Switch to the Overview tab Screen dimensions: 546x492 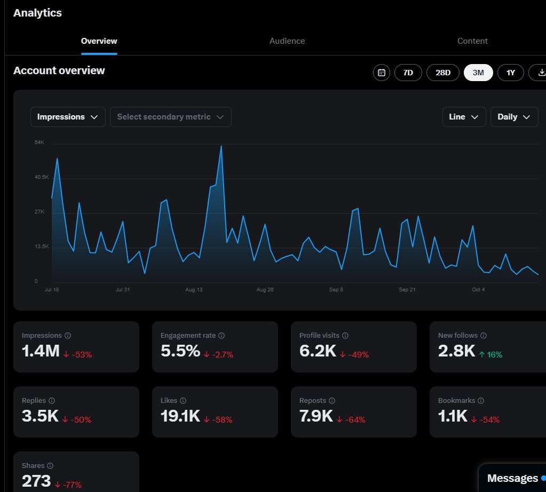pyautogui.click(x=99, y=41)
